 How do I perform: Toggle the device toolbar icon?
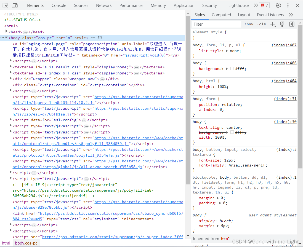(x=15, y=6)
